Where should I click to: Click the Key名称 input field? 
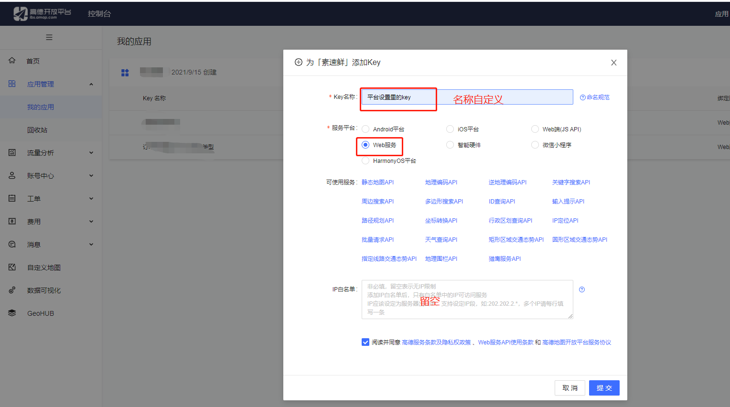467,97
